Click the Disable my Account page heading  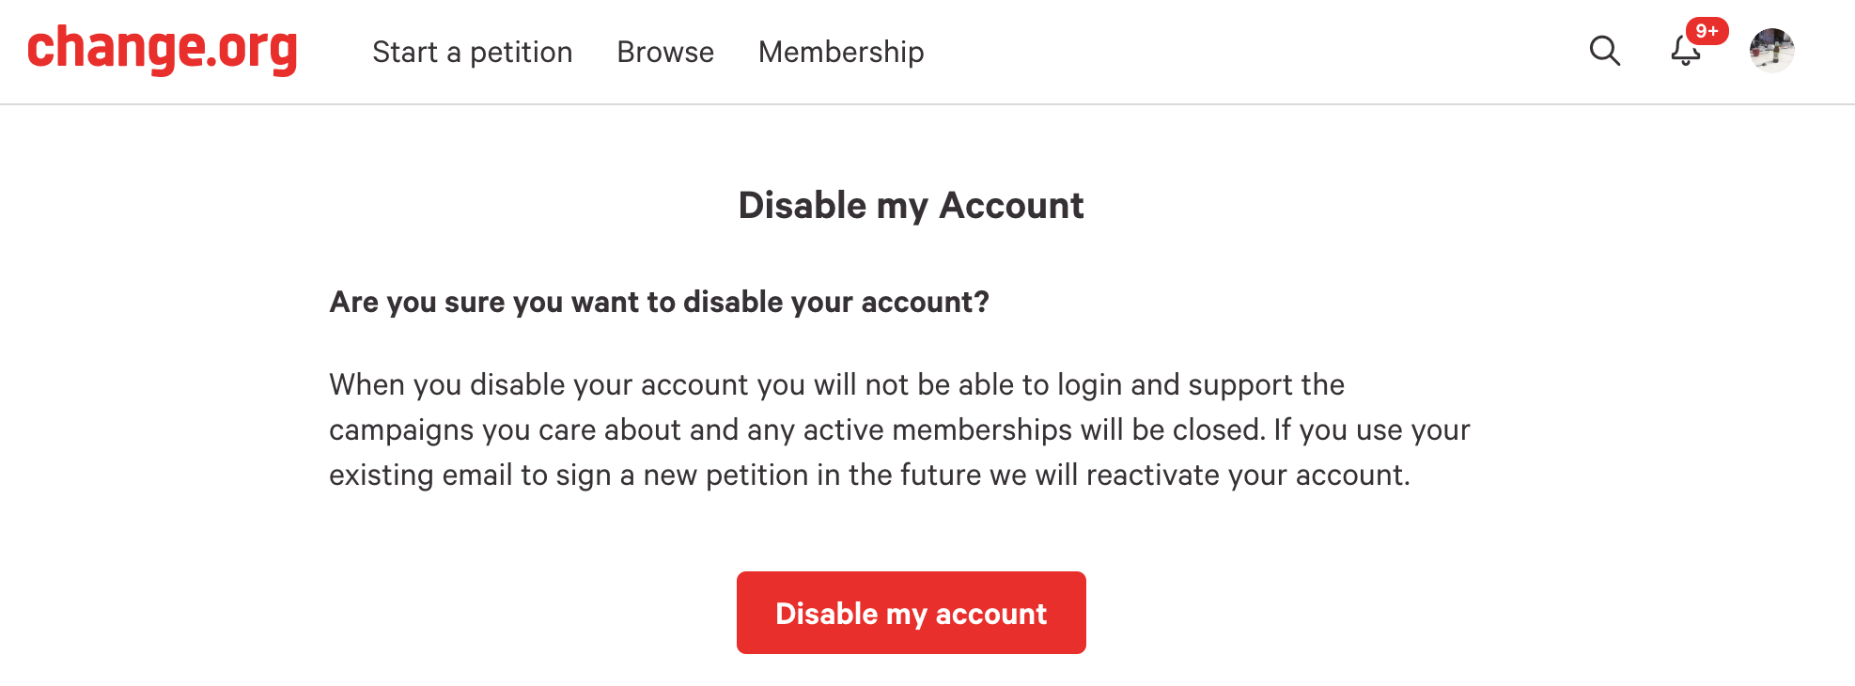tap(912, 205)
